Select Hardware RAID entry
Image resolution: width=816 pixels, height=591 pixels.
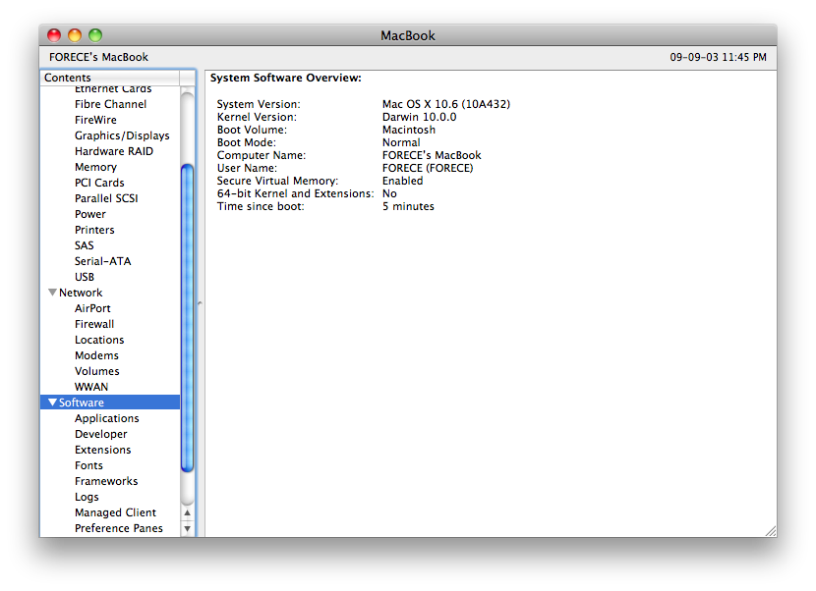point(114,151)
